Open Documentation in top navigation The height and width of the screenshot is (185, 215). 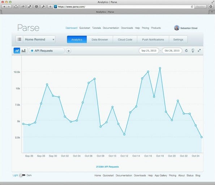111,28
